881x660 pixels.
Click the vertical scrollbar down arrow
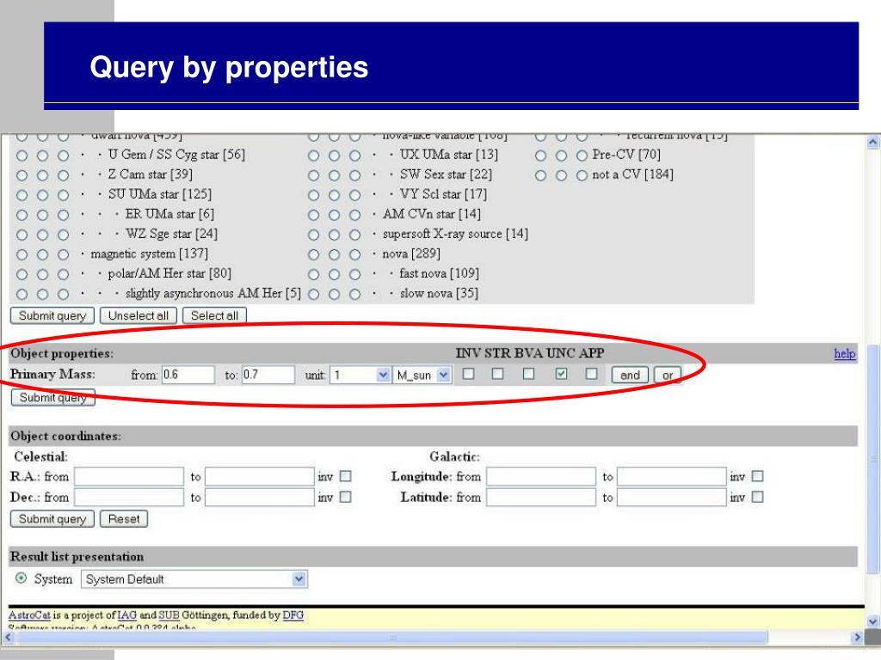(x=872, y=620)
